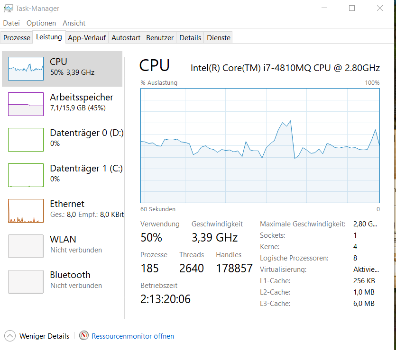Click the Maximale Geschwindigkeit label
396x350 pixels.
click(303, 224)
